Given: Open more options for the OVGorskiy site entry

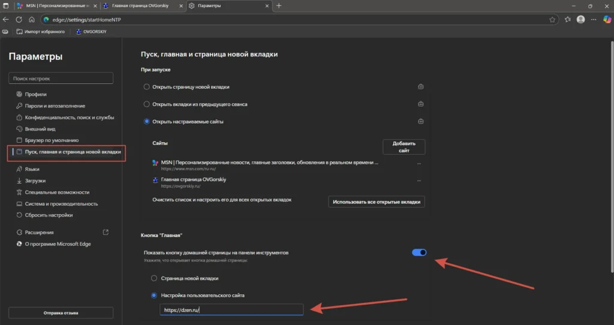Looking at the screenshot, I should tap(419, 181).
